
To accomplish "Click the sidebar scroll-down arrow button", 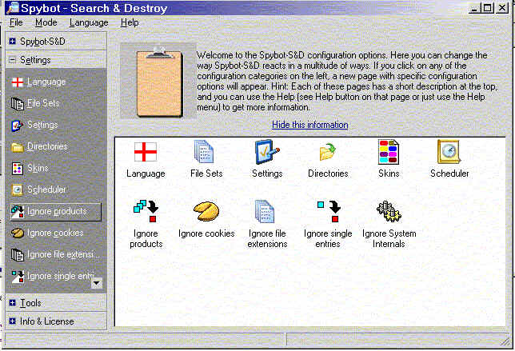I will click(x=97, y=283).
